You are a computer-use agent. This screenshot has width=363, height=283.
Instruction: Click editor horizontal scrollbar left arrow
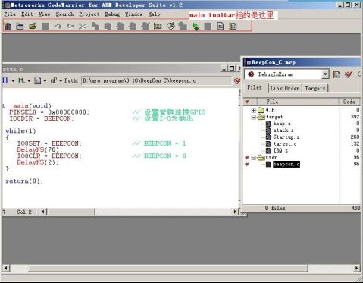43,212
